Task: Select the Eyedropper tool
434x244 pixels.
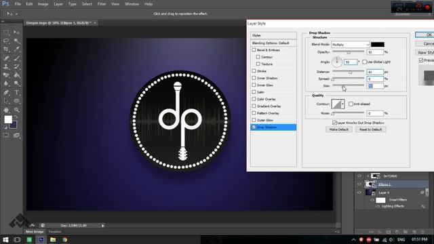Action: coord(16,49)
